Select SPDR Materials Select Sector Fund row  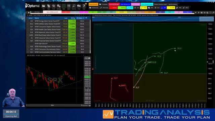[58, 32]
